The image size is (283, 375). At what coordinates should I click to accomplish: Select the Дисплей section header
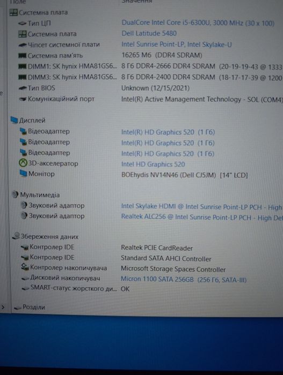click(32, 121)
